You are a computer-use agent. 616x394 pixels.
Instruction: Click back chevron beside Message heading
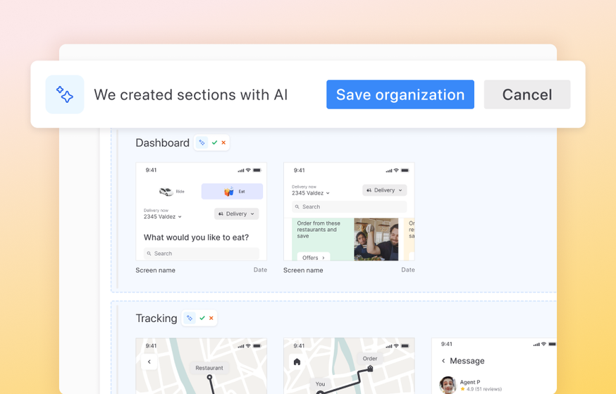[443, 361]
